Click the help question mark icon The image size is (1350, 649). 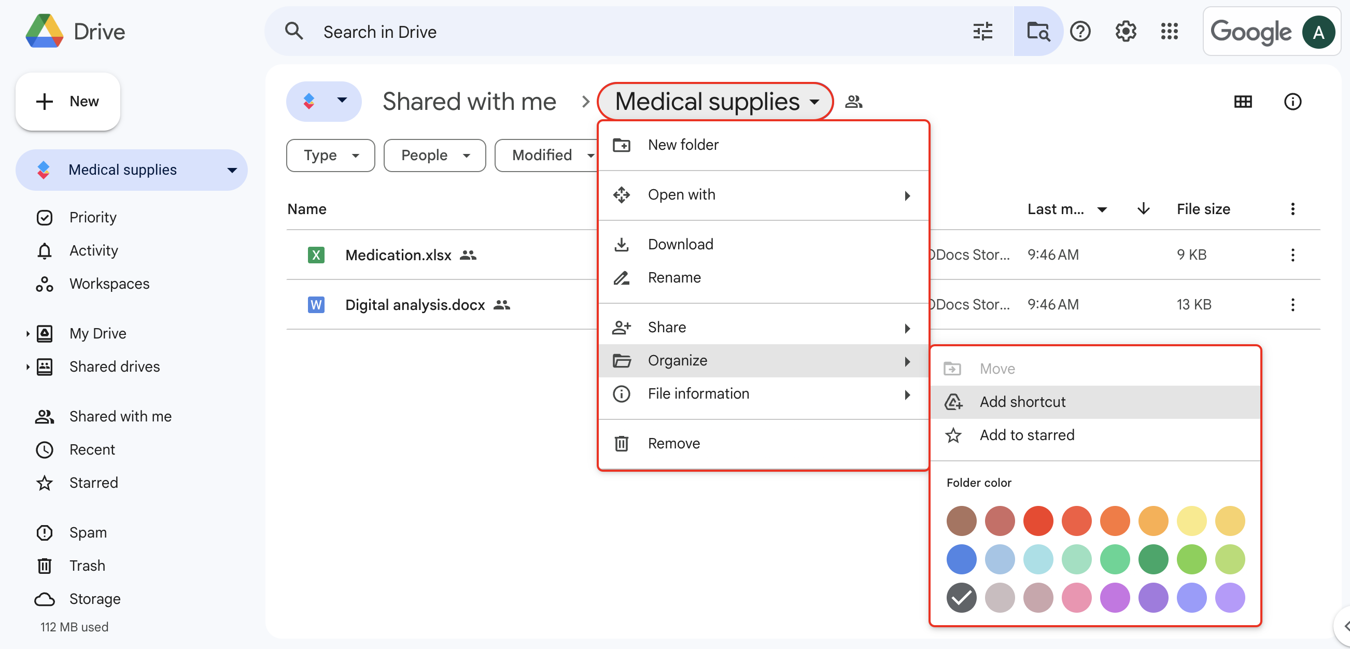click(1080, 32)
